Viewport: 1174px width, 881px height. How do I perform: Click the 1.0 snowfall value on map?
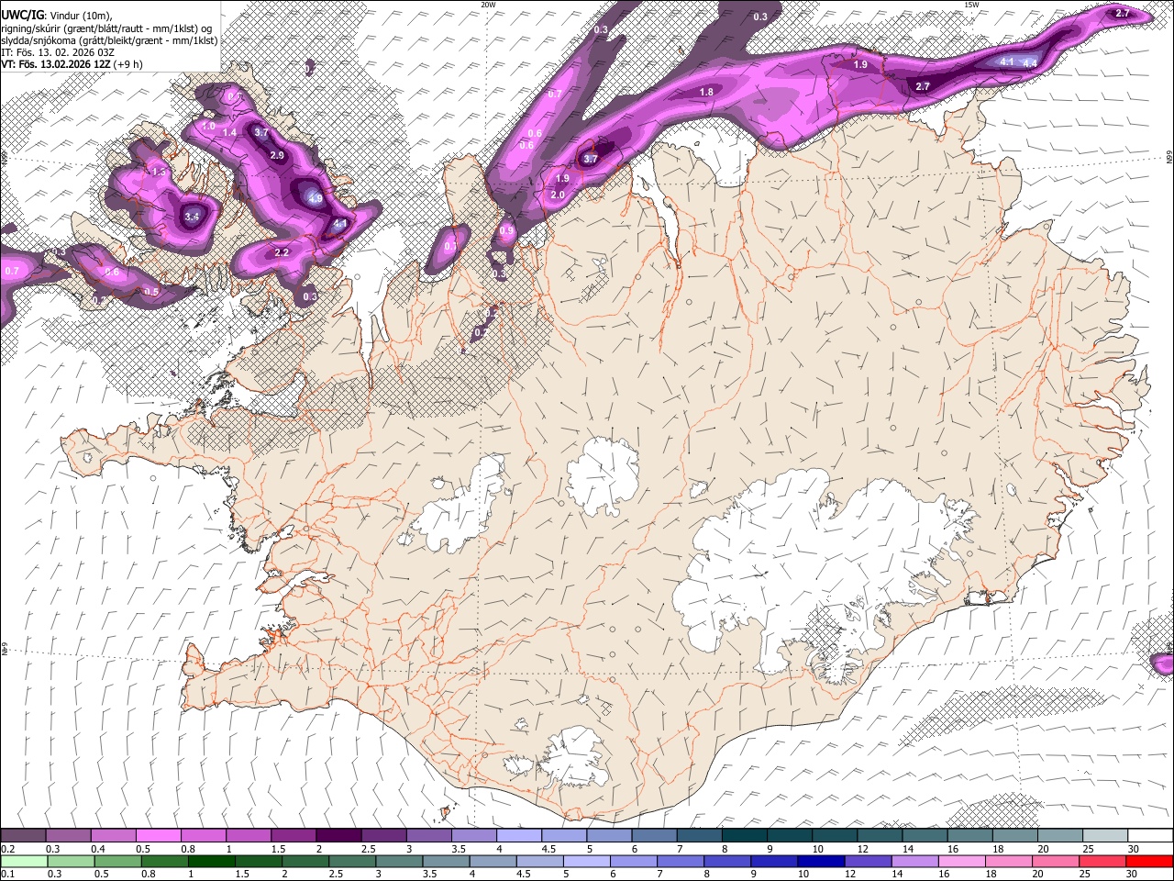(208, 127)
